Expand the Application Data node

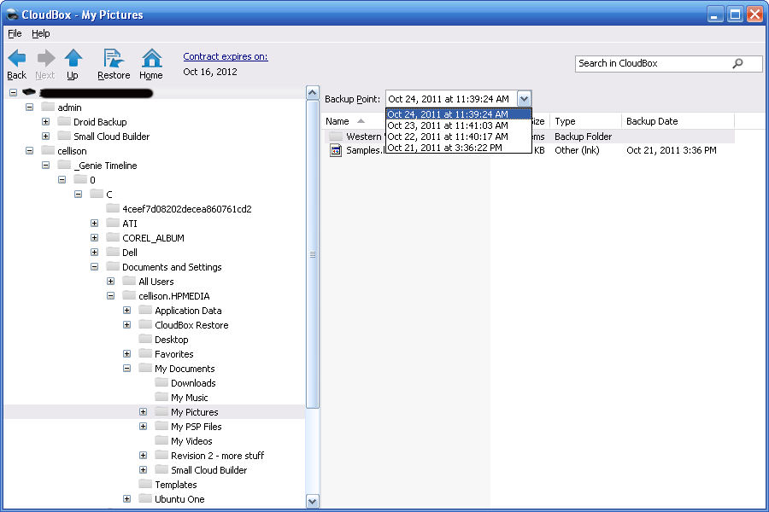(126, 310)
